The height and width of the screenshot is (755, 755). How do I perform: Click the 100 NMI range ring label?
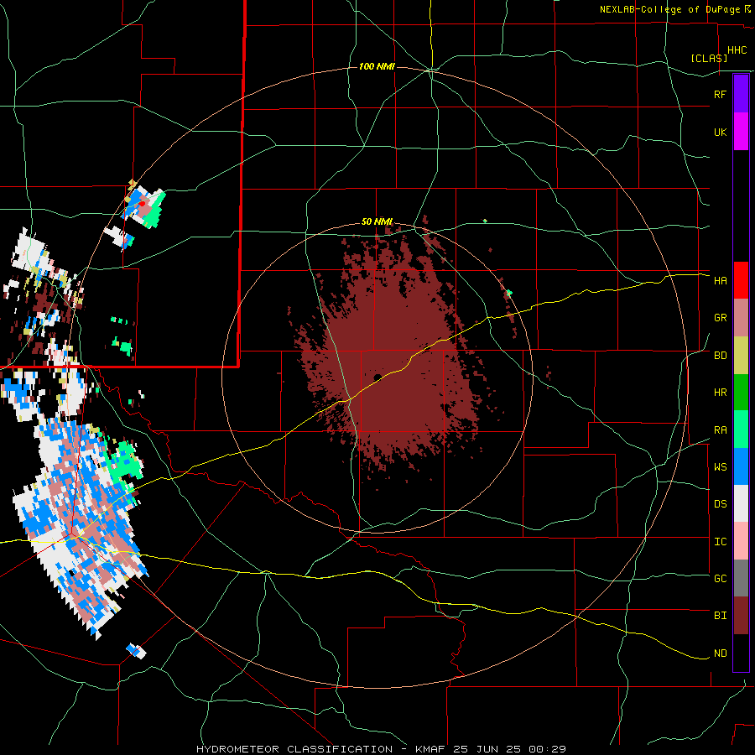[377, 66]
